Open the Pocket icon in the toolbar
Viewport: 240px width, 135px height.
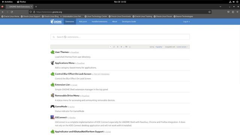(228, 12)
